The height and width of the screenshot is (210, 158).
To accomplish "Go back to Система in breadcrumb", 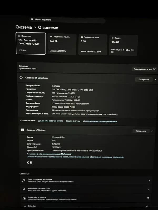I will pyautogui.click(x=24, y=27).
